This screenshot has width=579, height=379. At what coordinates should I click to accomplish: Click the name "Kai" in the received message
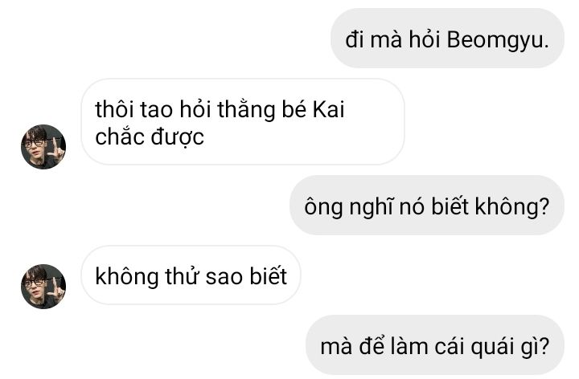point(328,109)
